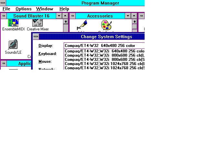Screen dimensions: 207x143
Task: Click the Display: label
Action: tap(46, 46)
